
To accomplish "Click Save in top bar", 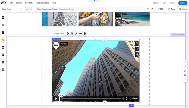I will tap(164, 3).
